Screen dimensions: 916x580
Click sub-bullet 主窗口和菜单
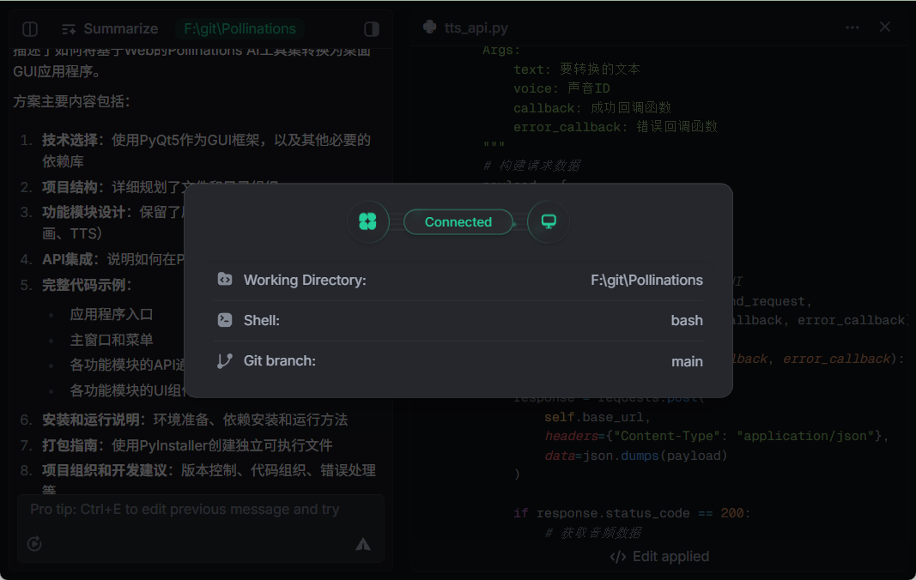(112, 340)
